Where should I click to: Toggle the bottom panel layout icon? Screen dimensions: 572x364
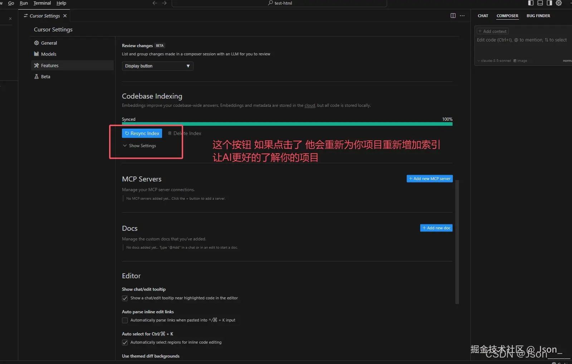[540, 3]
